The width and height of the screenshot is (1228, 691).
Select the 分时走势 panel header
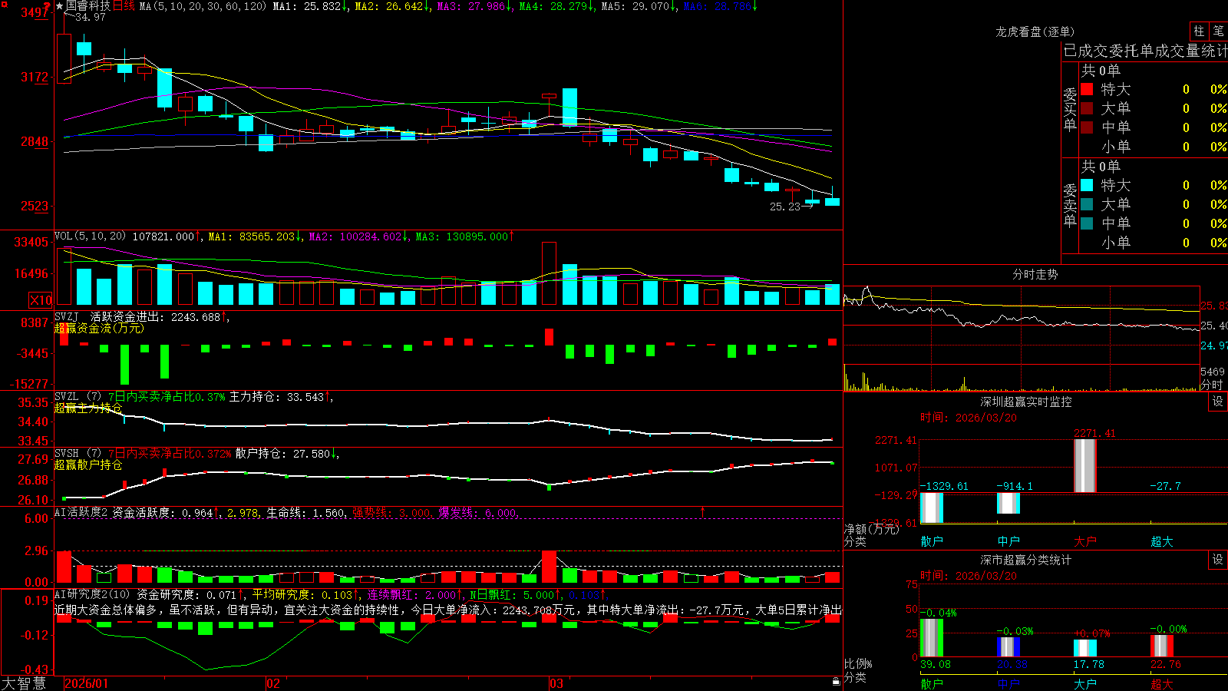[x=1035, y=274]
